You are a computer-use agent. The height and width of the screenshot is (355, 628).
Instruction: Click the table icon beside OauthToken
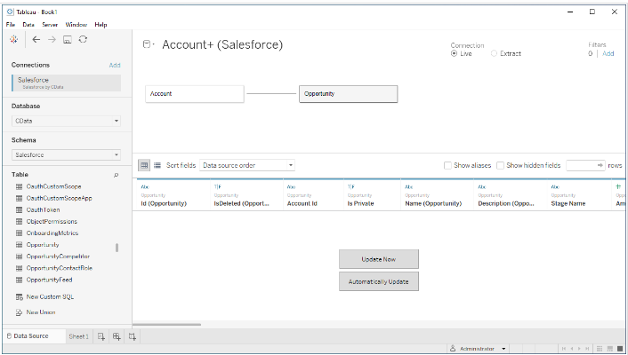tap(19, 209)
